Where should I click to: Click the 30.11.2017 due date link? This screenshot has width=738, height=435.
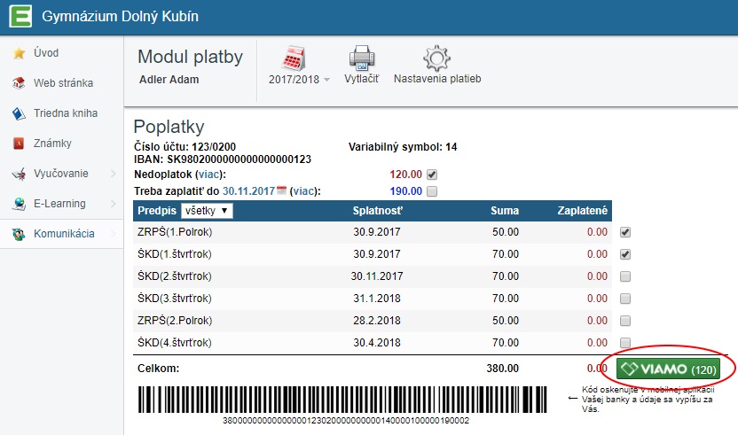248,191
